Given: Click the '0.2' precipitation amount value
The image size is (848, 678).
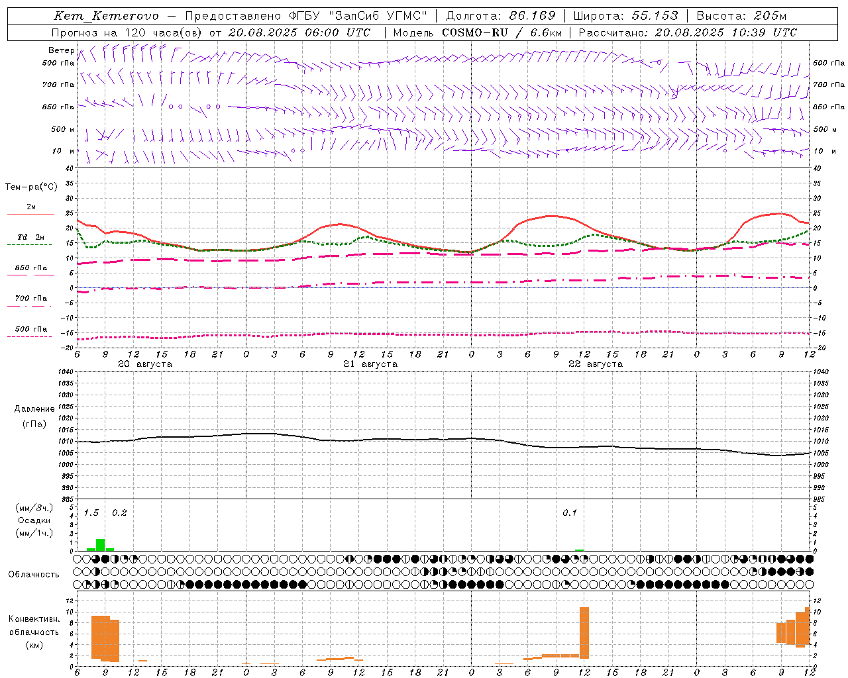Looking at the screenshot, I should click(x=119, y=513).
